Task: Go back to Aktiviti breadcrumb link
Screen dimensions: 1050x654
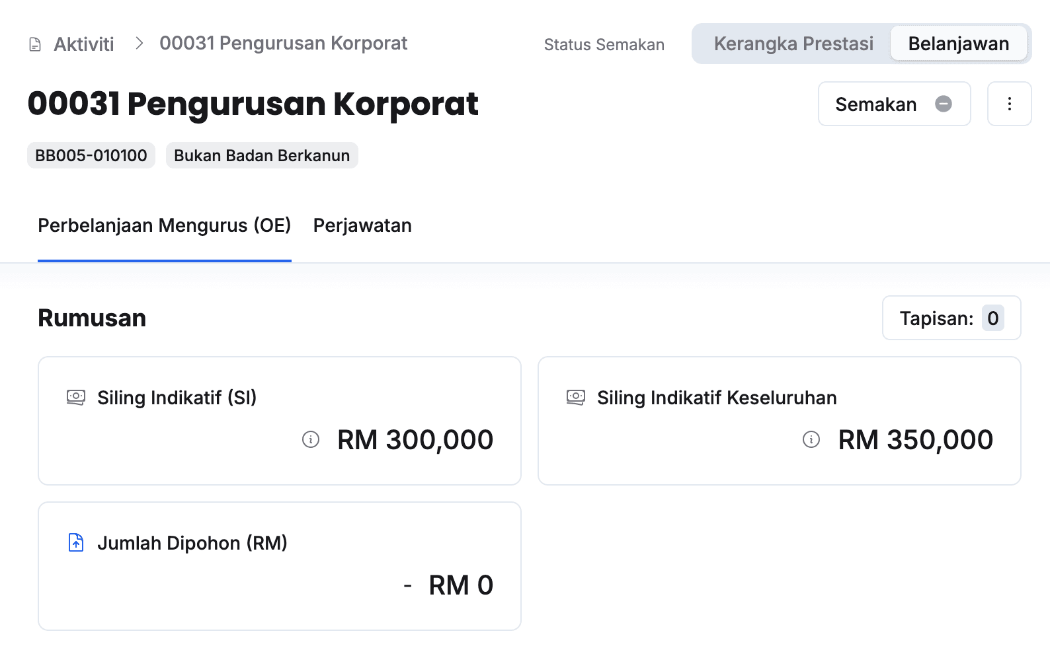Action: click(84, 44)
